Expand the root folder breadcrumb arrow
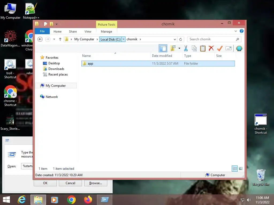The height and width of the screenshot is (205, 274). [x=71, y=39]
